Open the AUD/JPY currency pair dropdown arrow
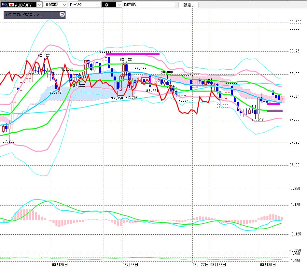This screenshot has height=268, width=307. [x=39, y=5]
